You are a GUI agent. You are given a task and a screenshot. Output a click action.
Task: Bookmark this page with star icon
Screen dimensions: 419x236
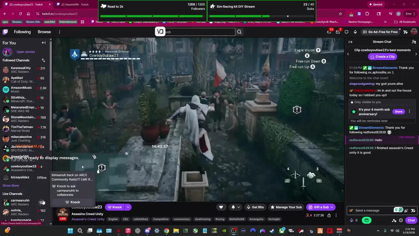click(340, 14)
